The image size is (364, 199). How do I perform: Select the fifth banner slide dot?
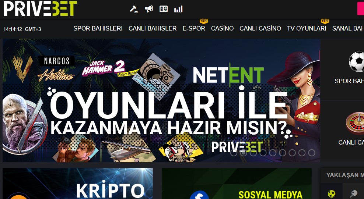click(273, 153)
